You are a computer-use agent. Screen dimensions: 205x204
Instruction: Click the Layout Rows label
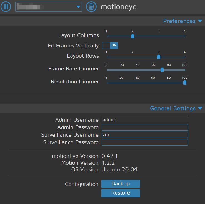tap(83, 56)
